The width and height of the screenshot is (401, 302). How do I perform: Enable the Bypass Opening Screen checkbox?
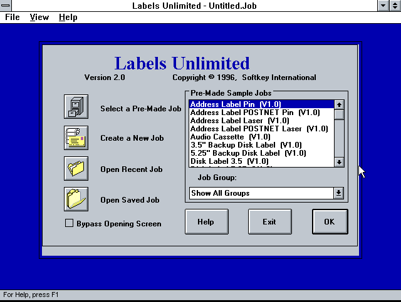pos(69,223)
